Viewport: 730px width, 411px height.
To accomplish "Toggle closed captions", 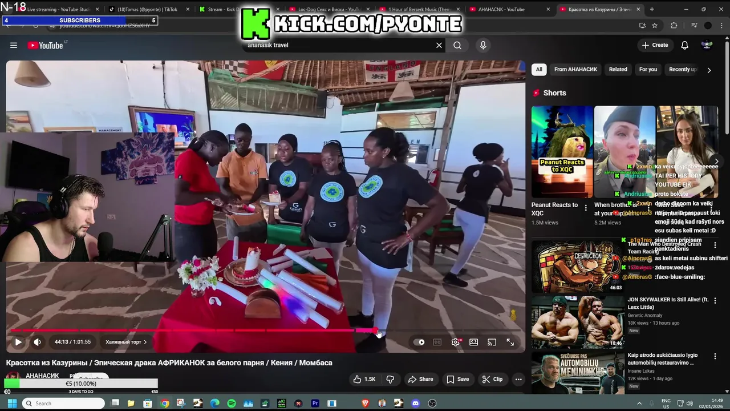I will click(437, 342).
